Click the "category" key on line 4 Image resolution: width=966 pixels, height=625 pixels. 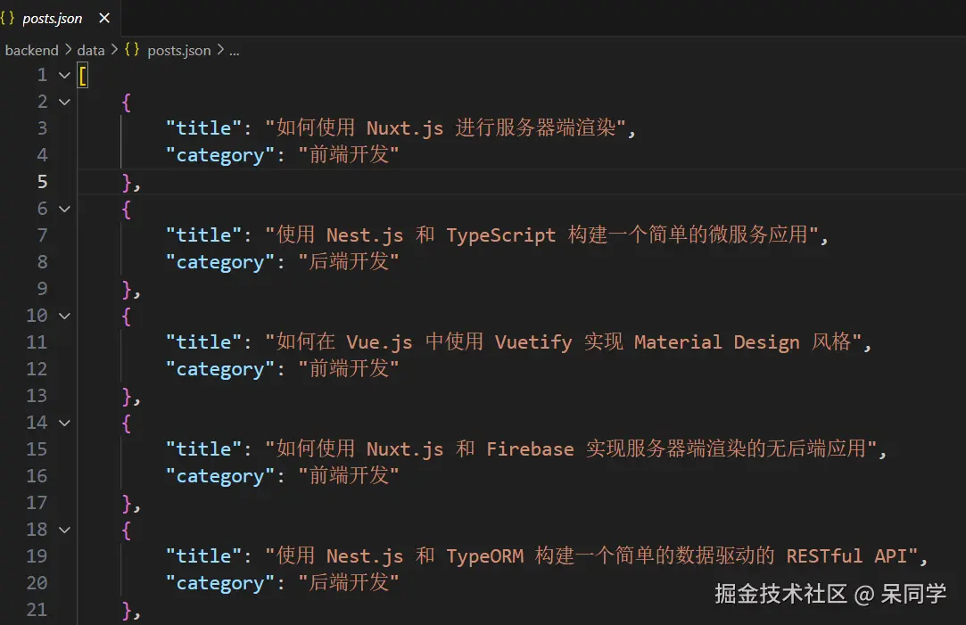[x=220, y=154]
